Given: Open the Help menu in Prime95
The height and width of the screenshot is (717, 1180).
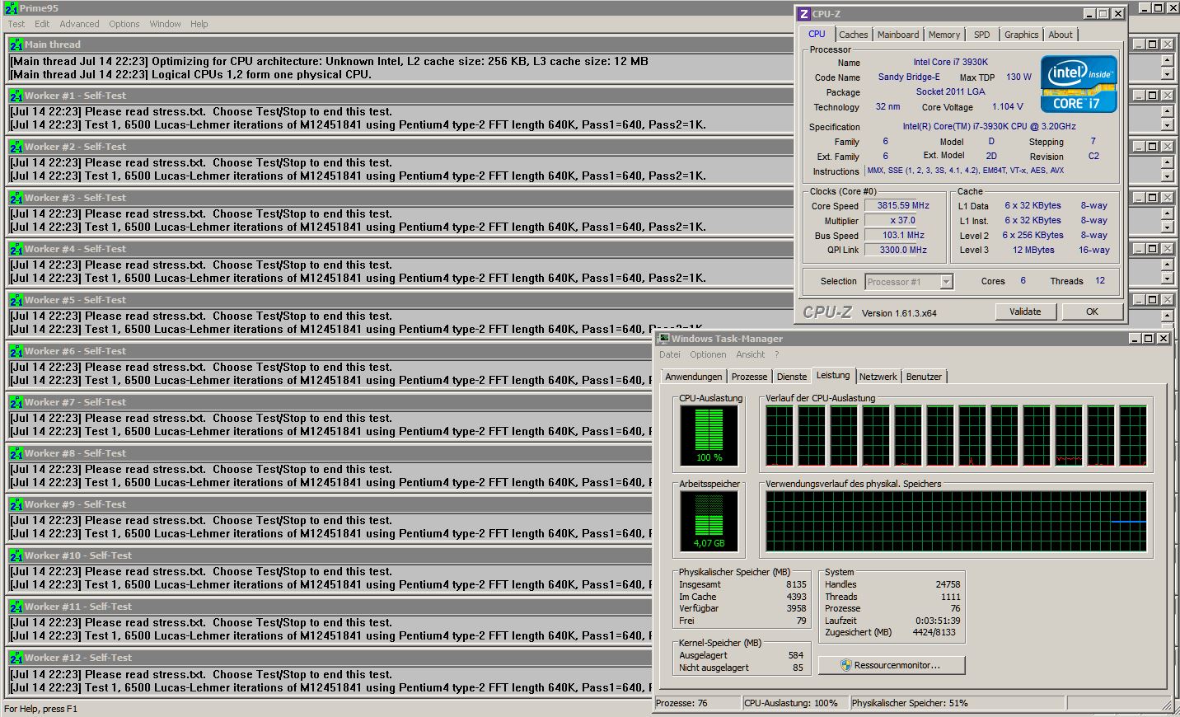Looking at the screenshot, I should (x=199, y=24).
